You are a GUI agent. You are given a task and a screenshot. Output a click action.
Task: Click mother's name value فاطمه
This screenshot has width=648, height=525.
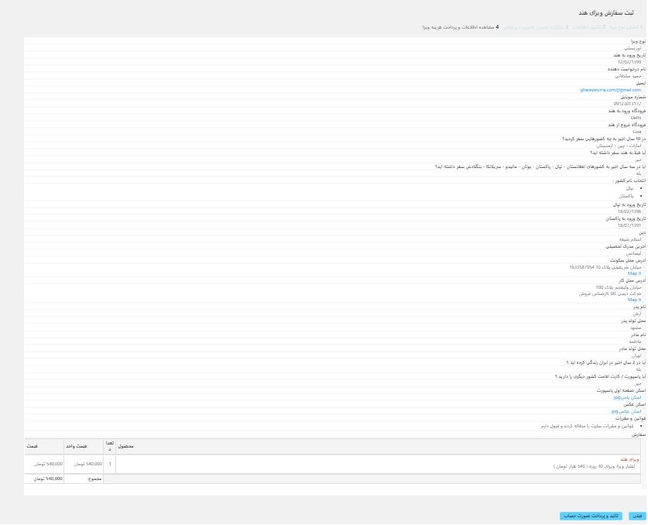(x=635, y=342)
